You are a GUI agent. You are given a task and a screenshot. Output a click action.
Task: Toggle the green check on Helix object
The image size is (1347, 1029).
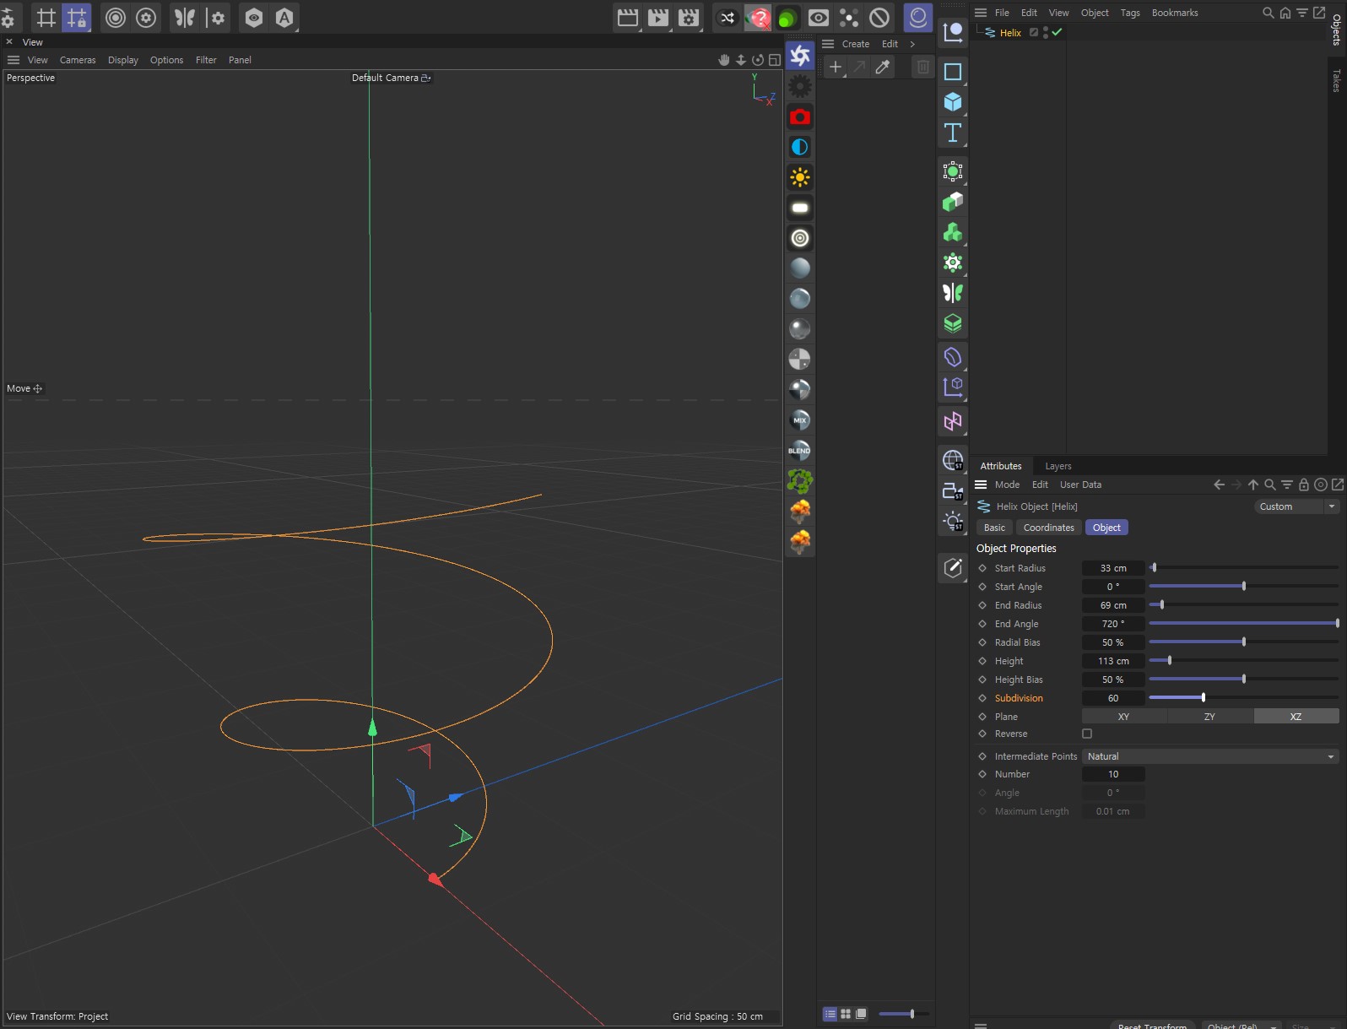(1058, 32)
